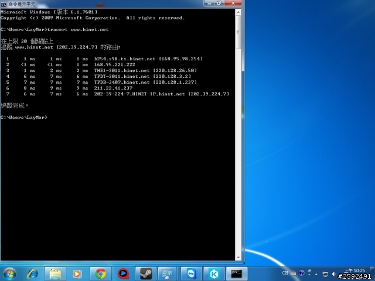The width and height of the screenshot is (375, 281).
Task: Open the Command Prompt title bar system icon
Action: click(x=4, y=4)
